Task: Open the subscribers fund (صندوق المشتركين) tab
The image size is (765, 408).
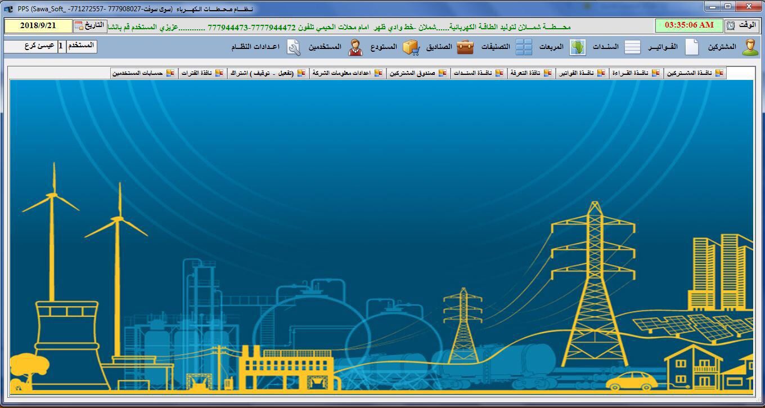Action: [417, 73]
